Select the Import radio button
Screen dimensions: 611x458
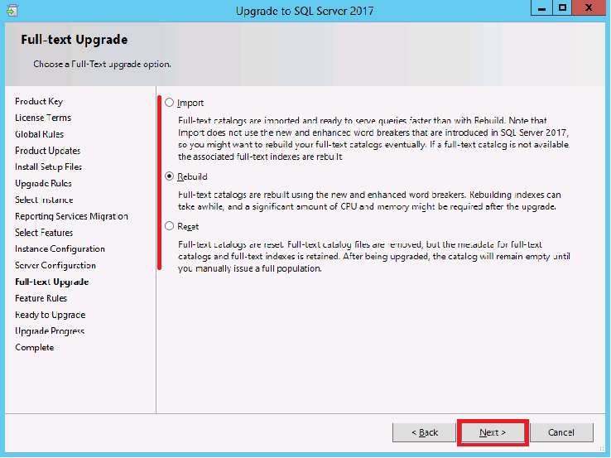(169, 103)
